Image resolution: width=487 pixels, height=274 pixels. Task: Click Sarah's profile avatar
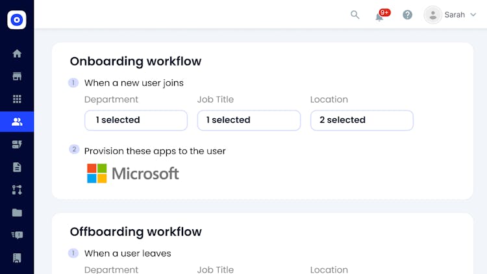pos(432,15)
